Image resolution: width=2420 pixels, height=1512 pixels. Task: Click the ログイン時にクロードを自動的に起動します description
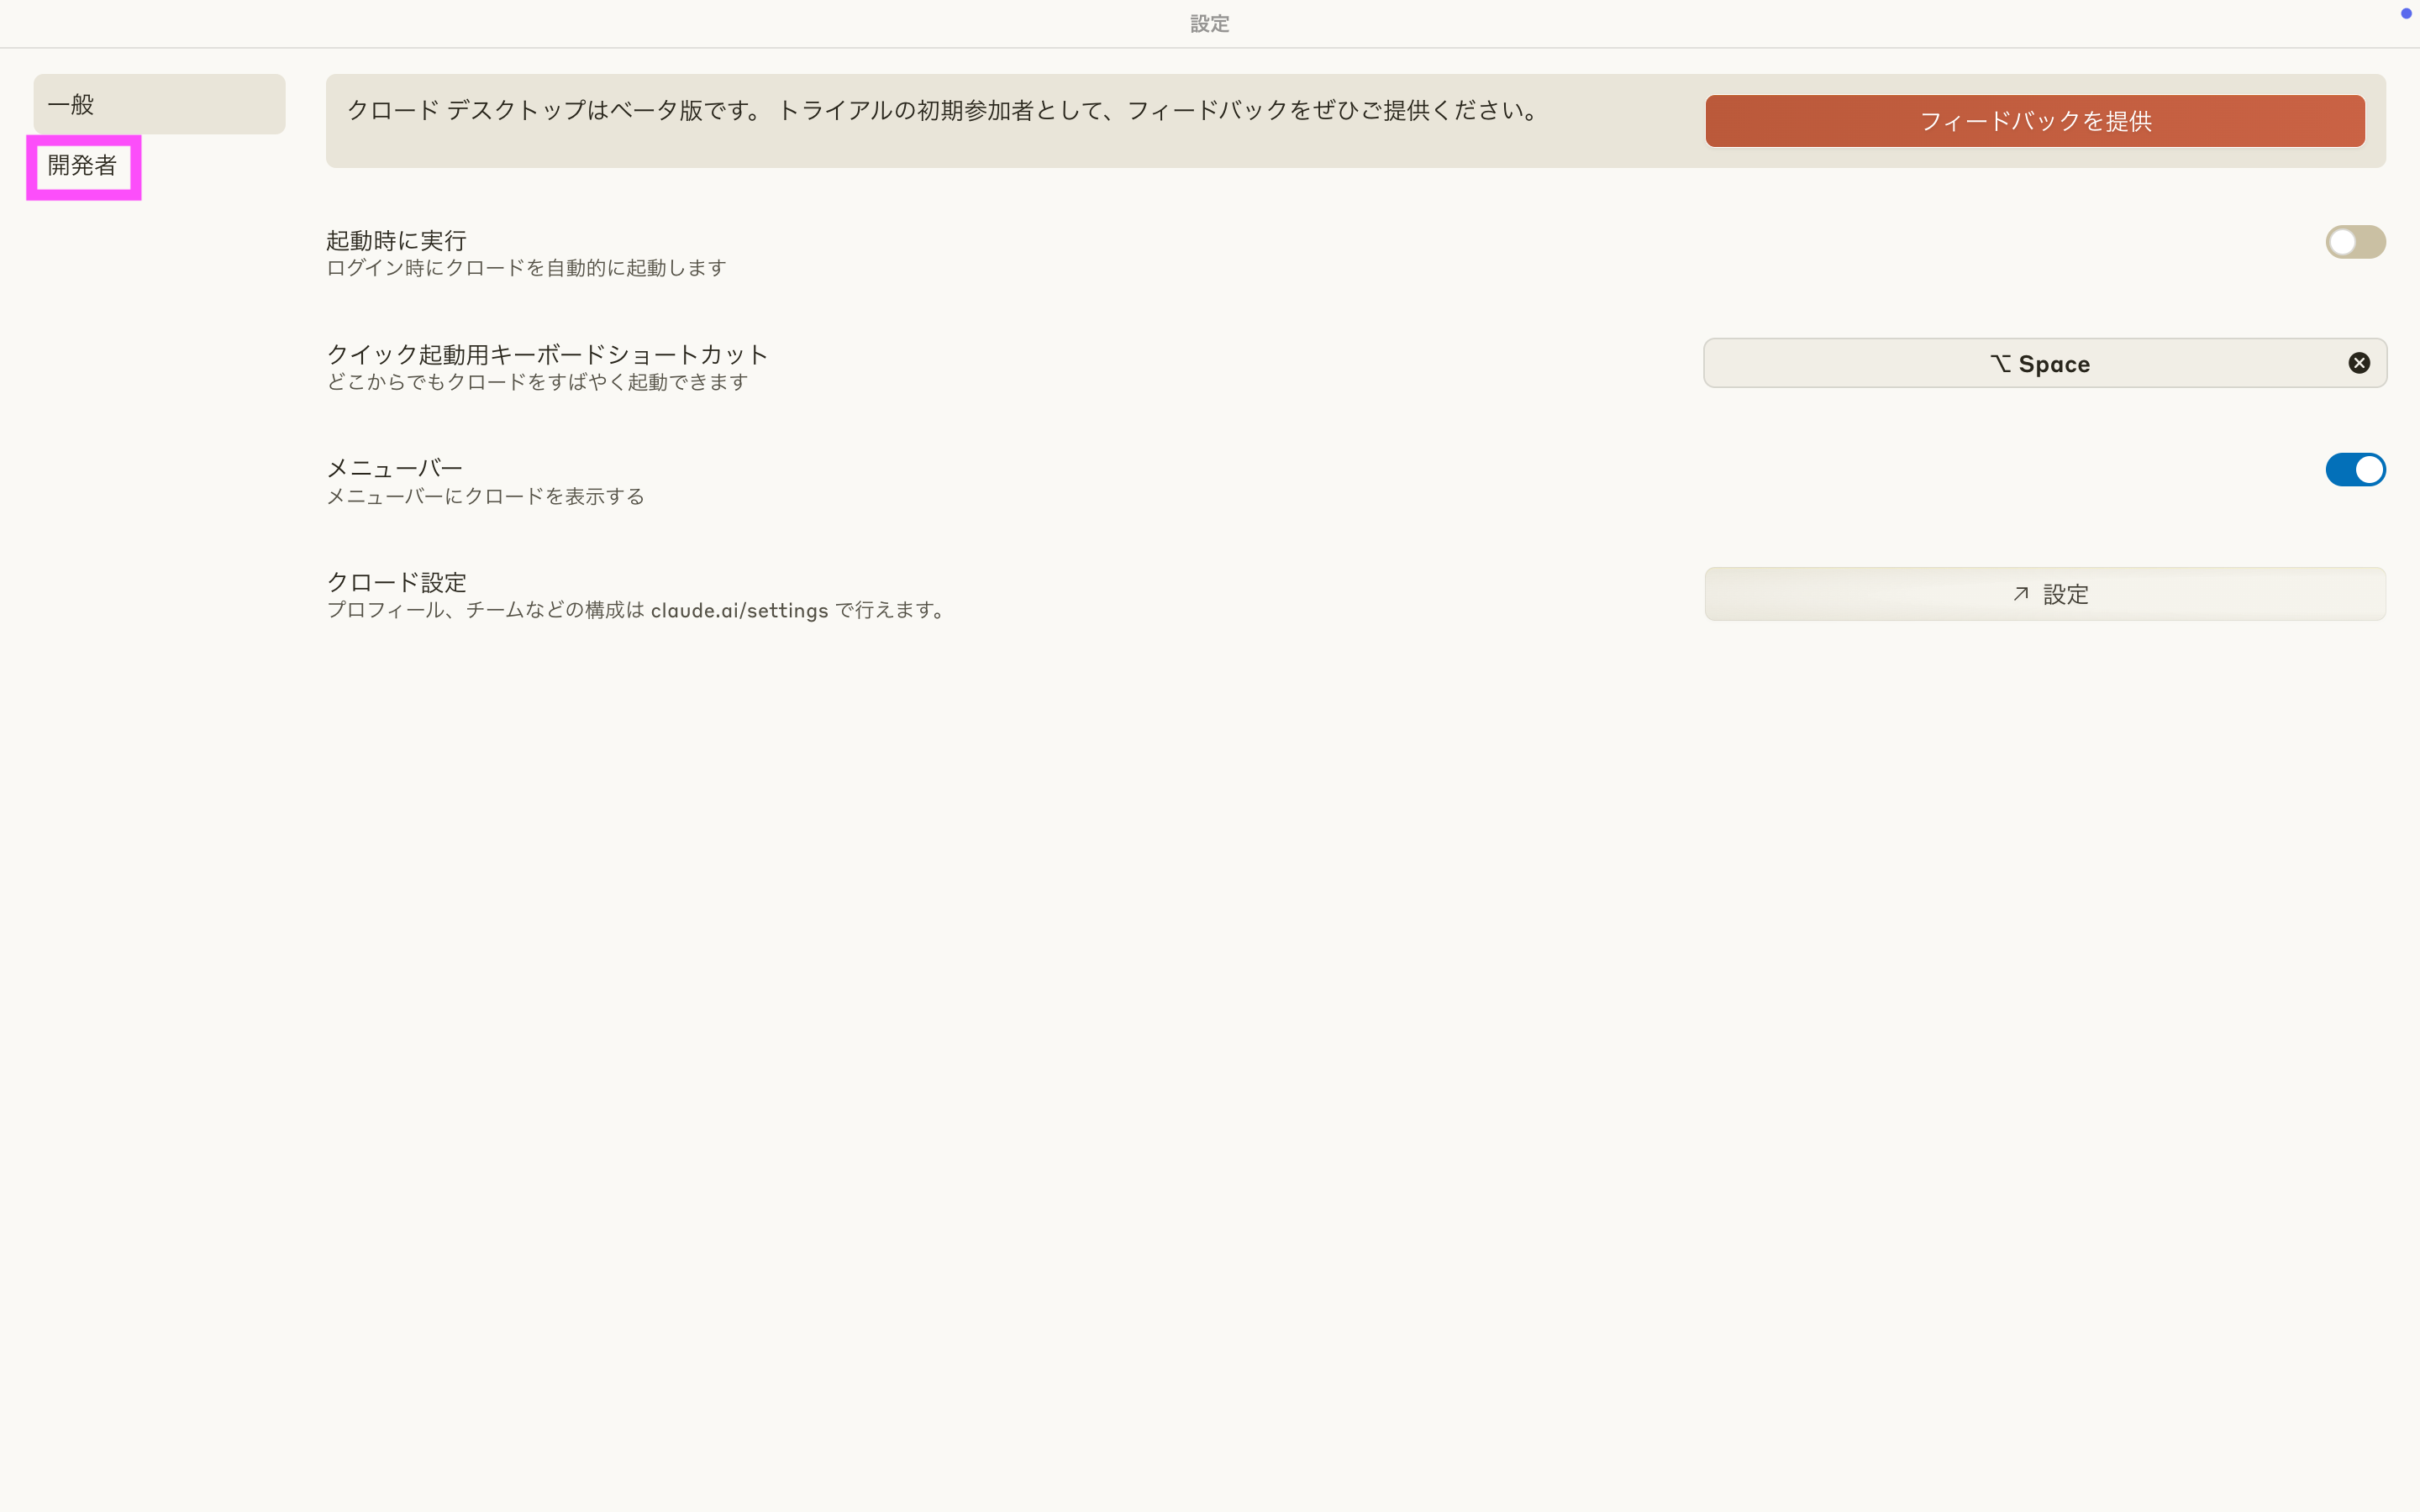coord(526,268)
